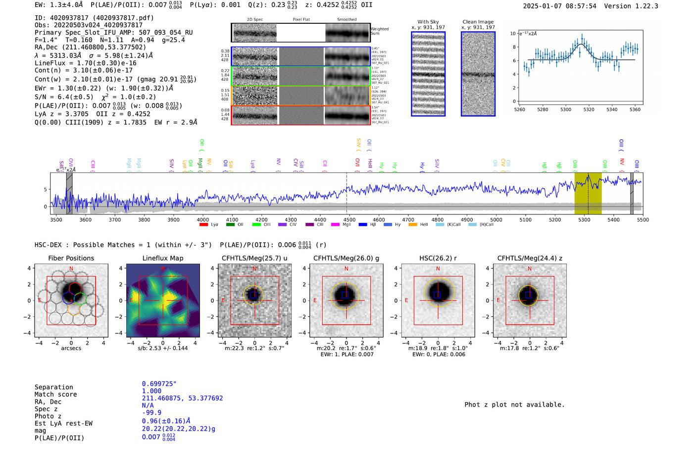Click the 'EWr: 0, PLAE: 0.006' caption

(x=438, y=355)
